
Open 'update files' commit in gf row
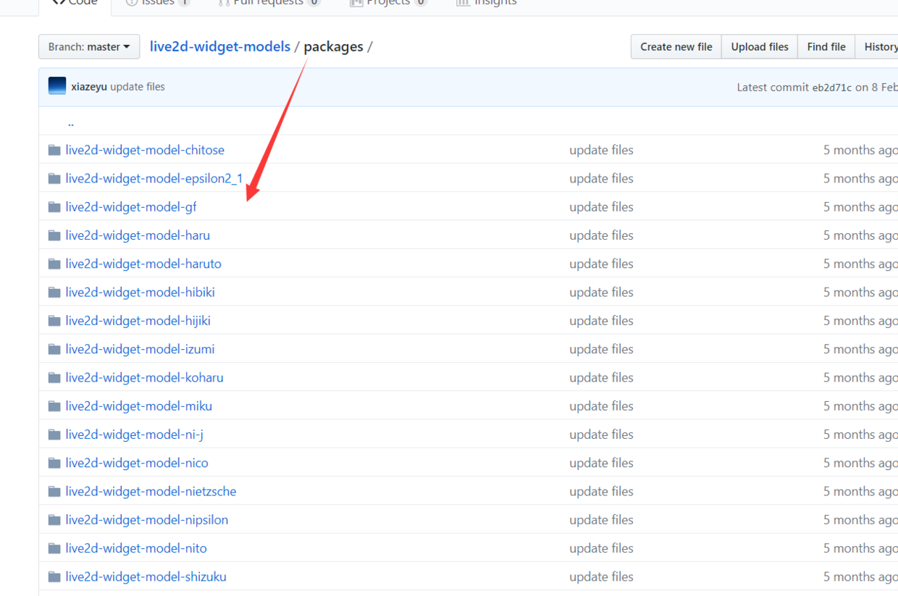(601, 207)
